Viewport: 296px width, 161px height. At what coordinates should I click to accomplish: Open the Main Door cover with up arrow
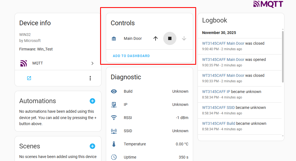pos(155,38)
